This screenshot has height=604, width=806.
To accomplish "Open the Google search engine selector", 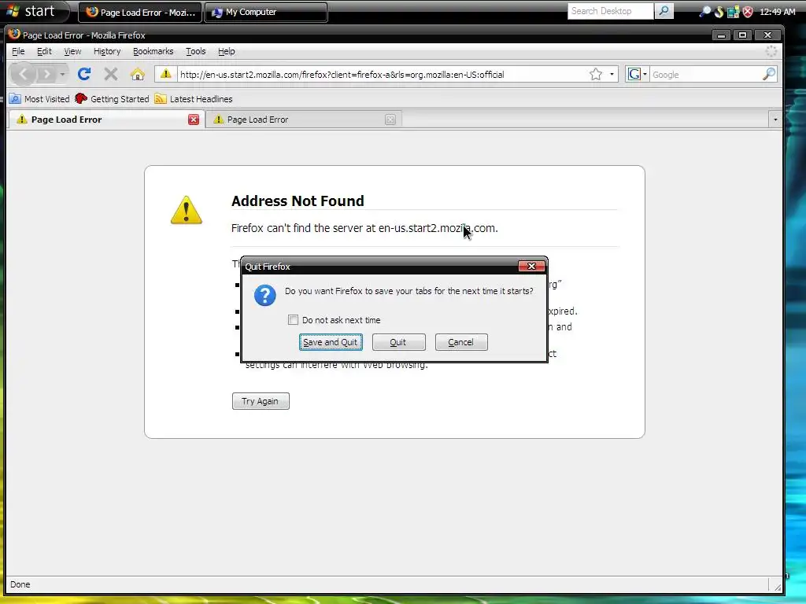I will [637, 75].
